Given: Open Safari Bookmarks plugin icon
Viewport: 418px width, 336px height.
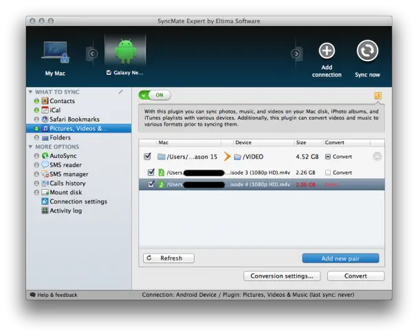Looking at the screenshot, I should pyautogui.click(x=45, y=119).
